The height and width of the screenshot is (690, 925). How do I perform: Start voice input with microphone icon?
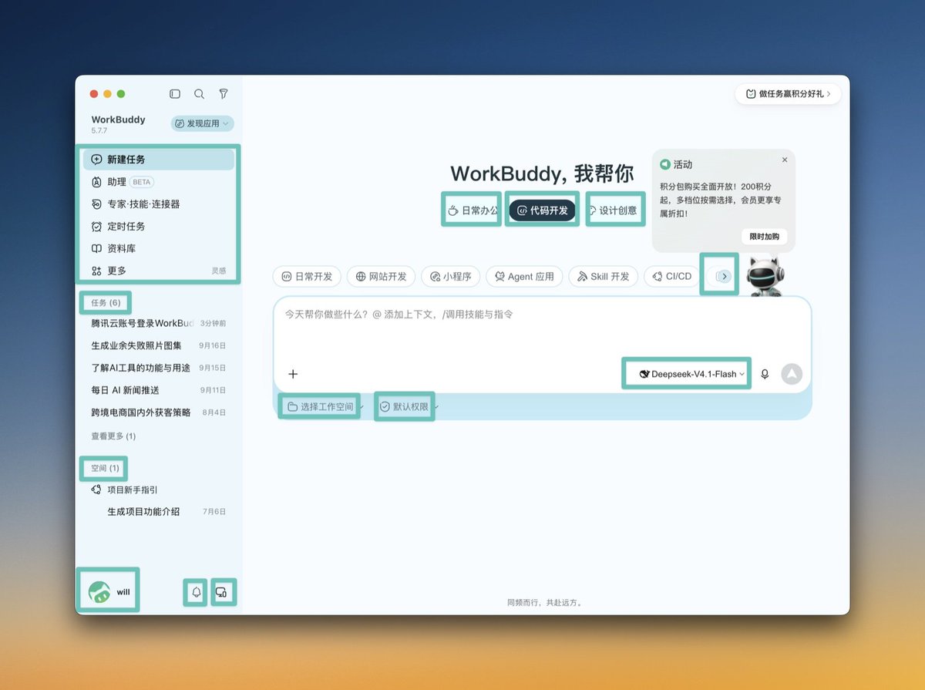pyautogui.click(x=765, y=374)
